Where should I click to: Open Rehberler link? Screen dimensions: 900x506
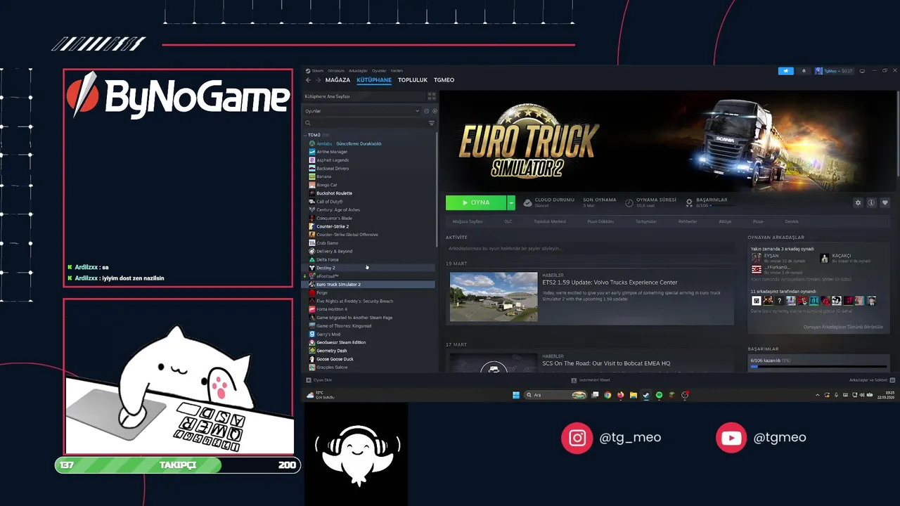(x=688, y=221)
